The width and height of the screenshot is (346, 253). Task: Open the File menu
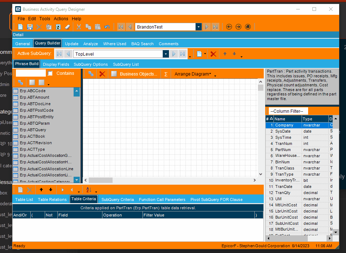[21, 19]
